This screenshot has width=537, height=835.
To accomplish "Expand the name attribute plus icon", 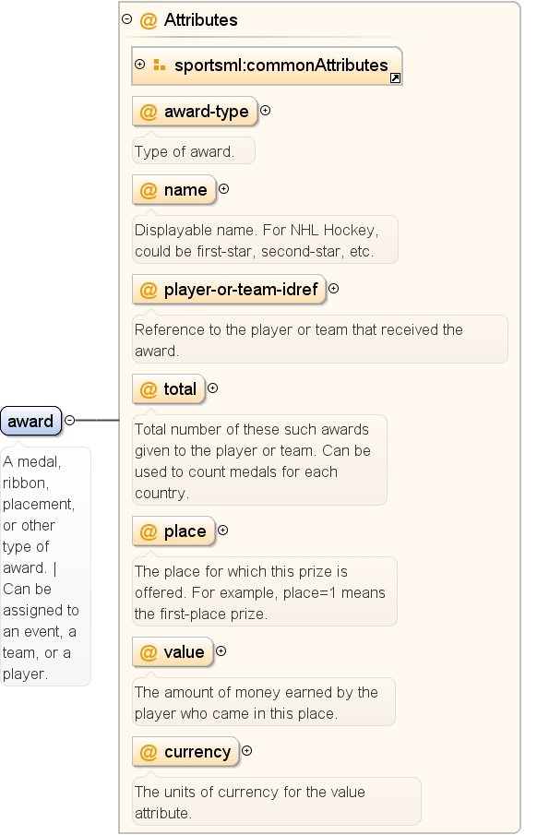I will (x=223, y=189).
